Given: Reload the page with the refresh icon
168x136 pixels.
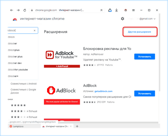Looking at the screenshot, I should coord(25,10).
